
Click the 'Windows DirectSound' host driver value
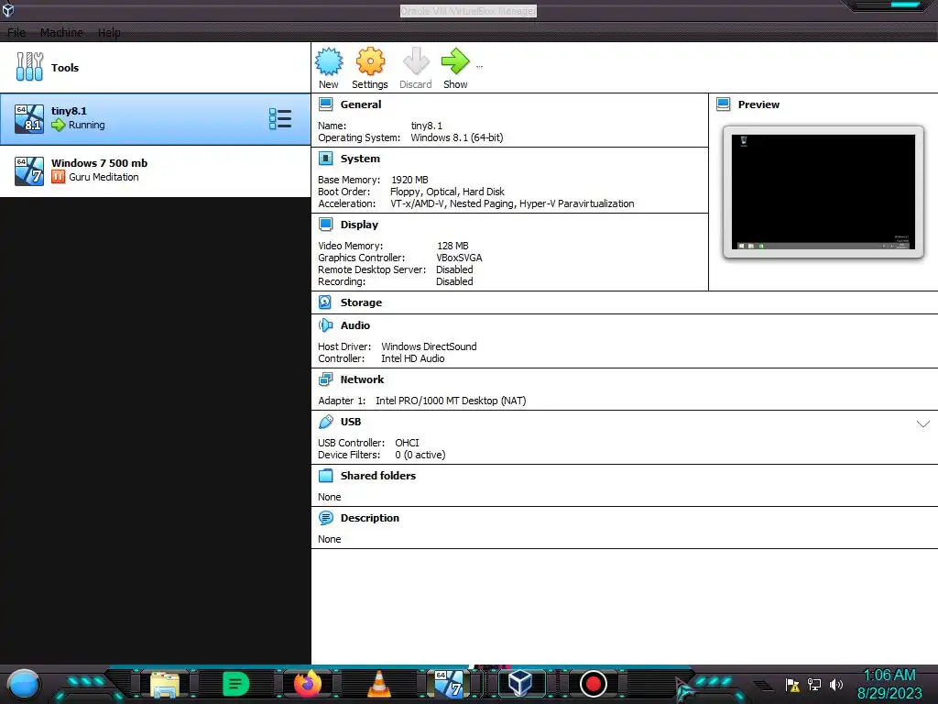pos(429,346)
